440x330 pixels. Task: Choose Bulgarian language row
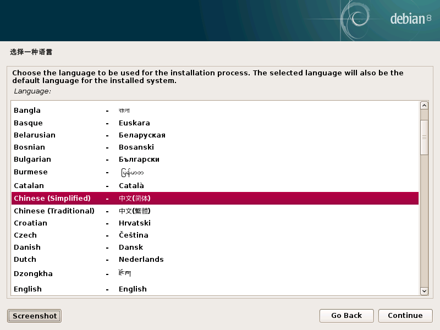click(x=215, y=159)
